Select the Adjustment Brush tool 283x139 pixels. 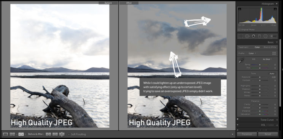click(x=273, y=36)
